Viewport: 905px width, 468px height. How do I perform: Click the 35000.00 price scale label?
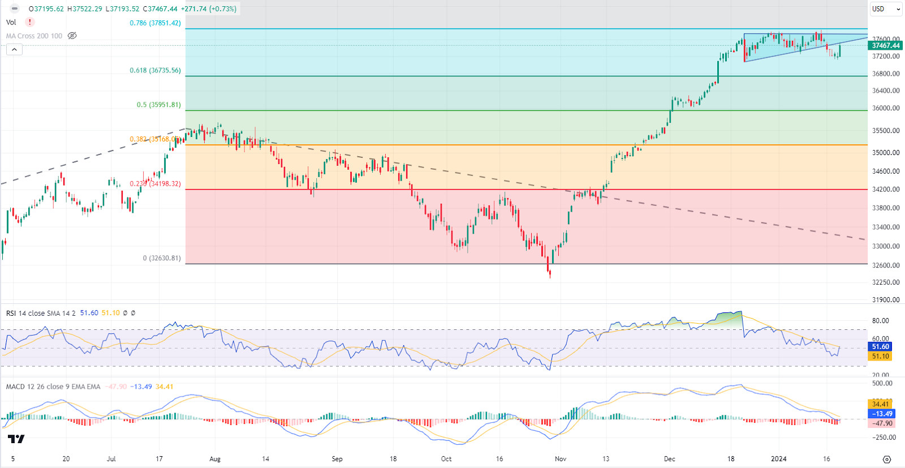coord(886,153)
